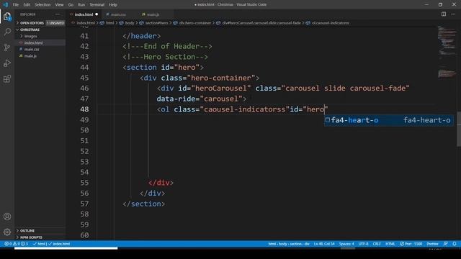The image size is (461, 259).
Task: Click the HTML language mode indicator
Action: coord(390,244)
